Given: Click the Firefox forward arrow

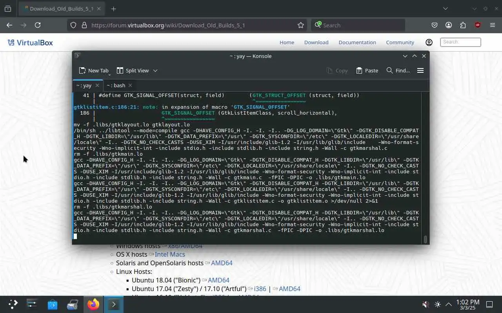Looking at the screenshot, I should [24, 25].
